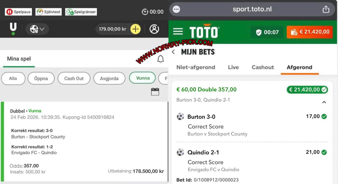Open the user profile icon

coord(154,29)
